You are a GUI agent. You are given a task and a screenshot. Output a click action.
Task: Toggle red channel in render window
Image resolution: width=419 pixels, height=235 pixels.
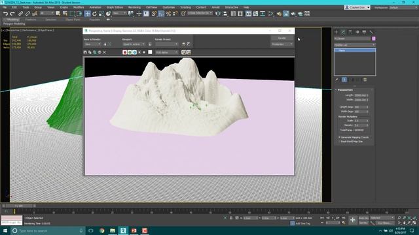click(x=125, y=52)
